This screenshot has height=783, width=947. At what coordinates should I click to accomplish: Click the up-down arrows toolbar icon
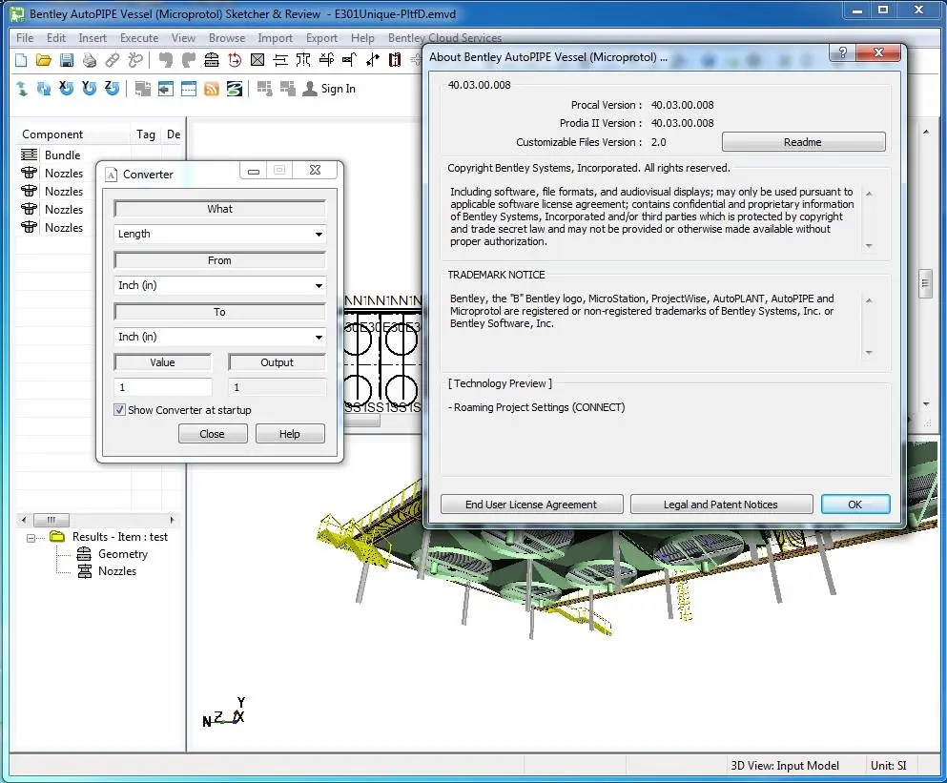22,89
